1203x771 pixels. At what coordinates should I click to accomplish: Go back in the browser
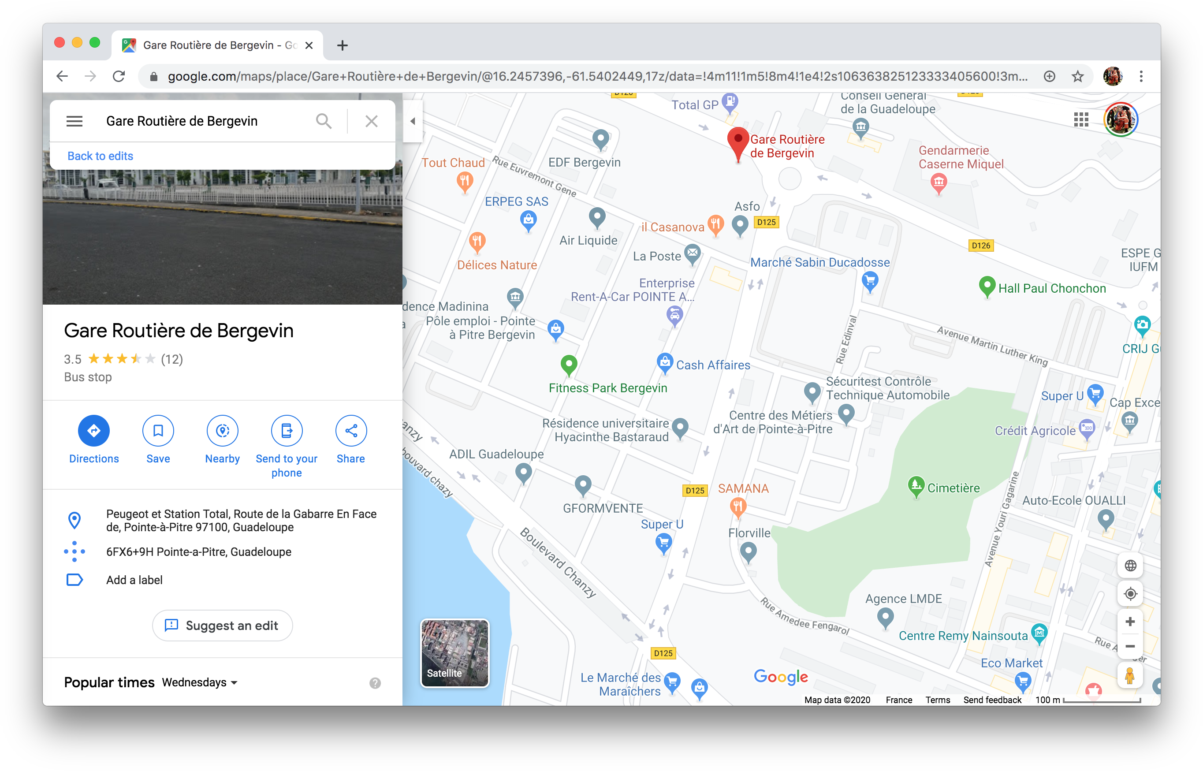62,76
